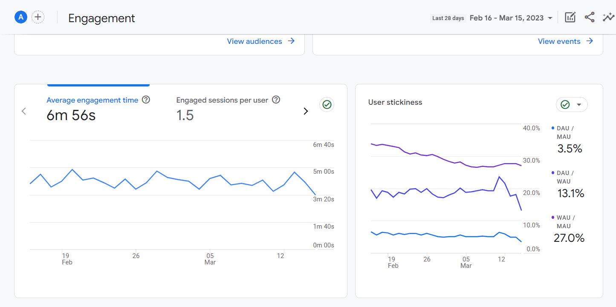
Task: Click green check status on engagement card
Action: pos(327,105)
